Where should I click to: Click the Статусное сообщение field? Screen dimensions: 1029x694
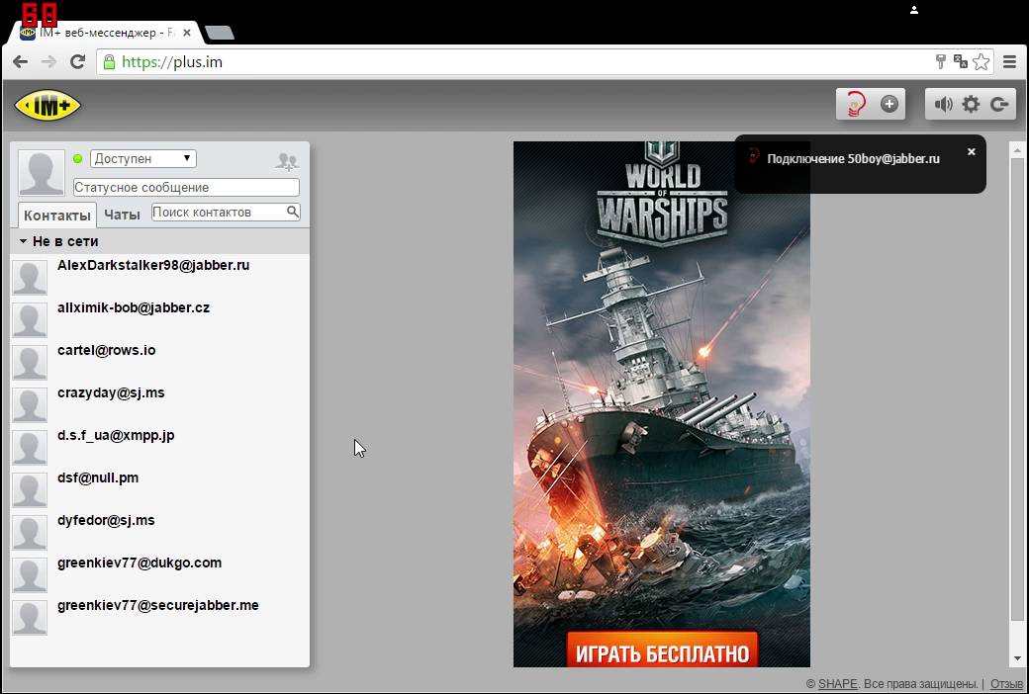coord(186,187)
